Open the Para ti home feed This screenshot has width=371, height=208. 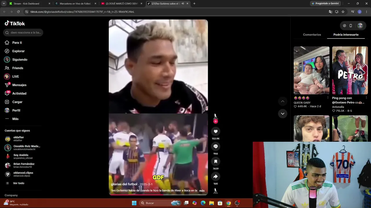17,43
